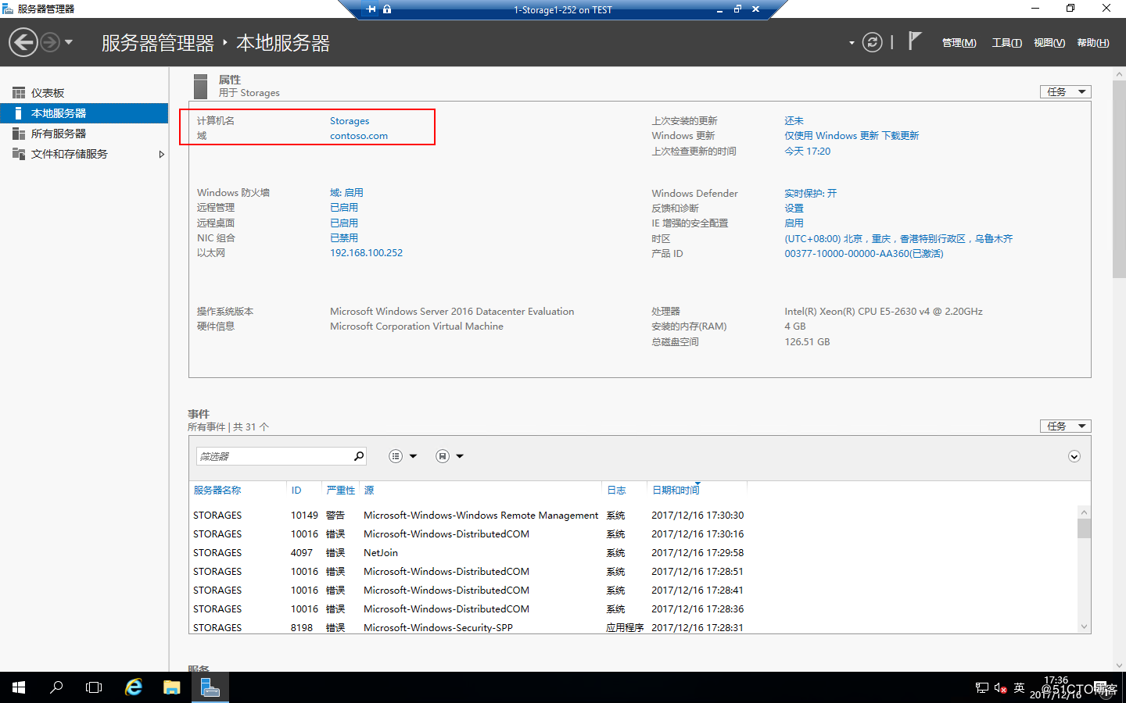This screenshot has width=1126, height=703.
Task: Click the events filter text box
Action: 274,456
